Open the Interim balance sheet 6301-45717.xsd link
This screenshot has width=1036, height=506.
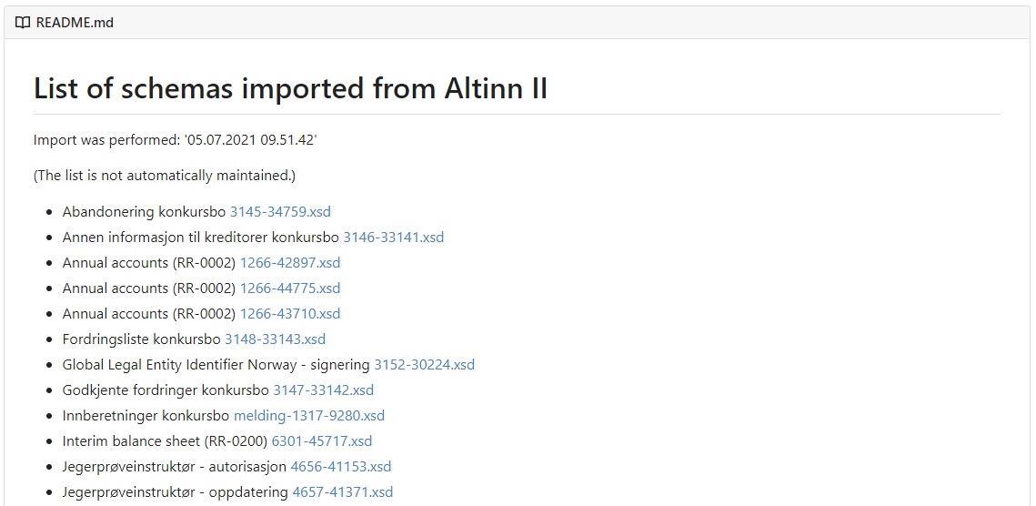pyautogui.click(x=322, y=441)
